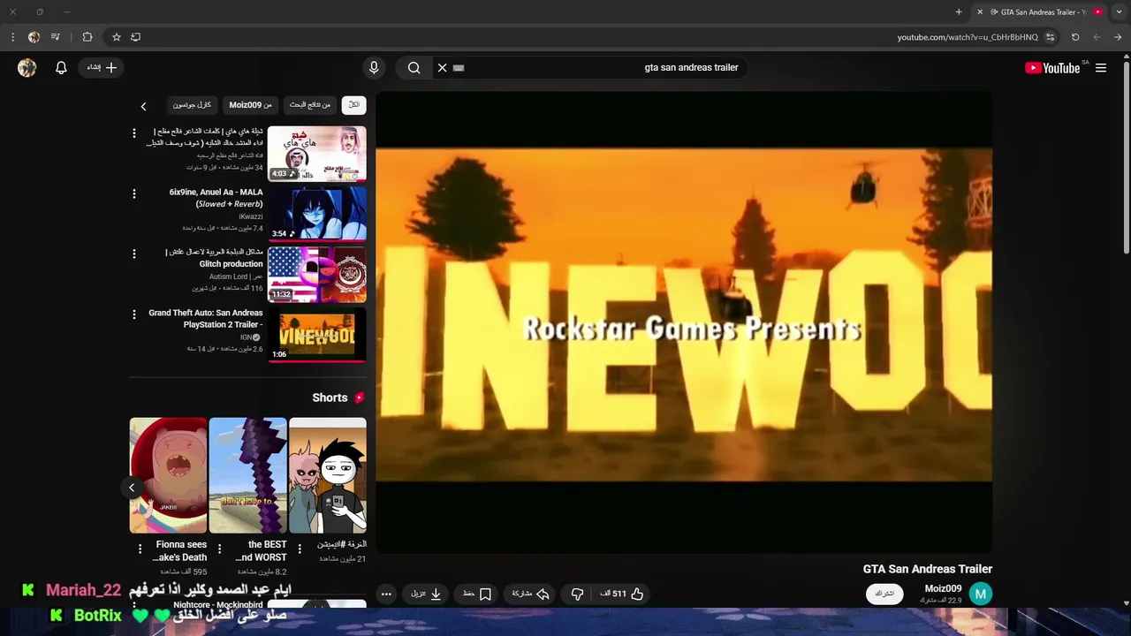The height and width of the screenshot is (636, 1131).
Task: Open thumbnail of 6ix9ine MALA Slowed Reverb
Action: [x=317, y=213]
